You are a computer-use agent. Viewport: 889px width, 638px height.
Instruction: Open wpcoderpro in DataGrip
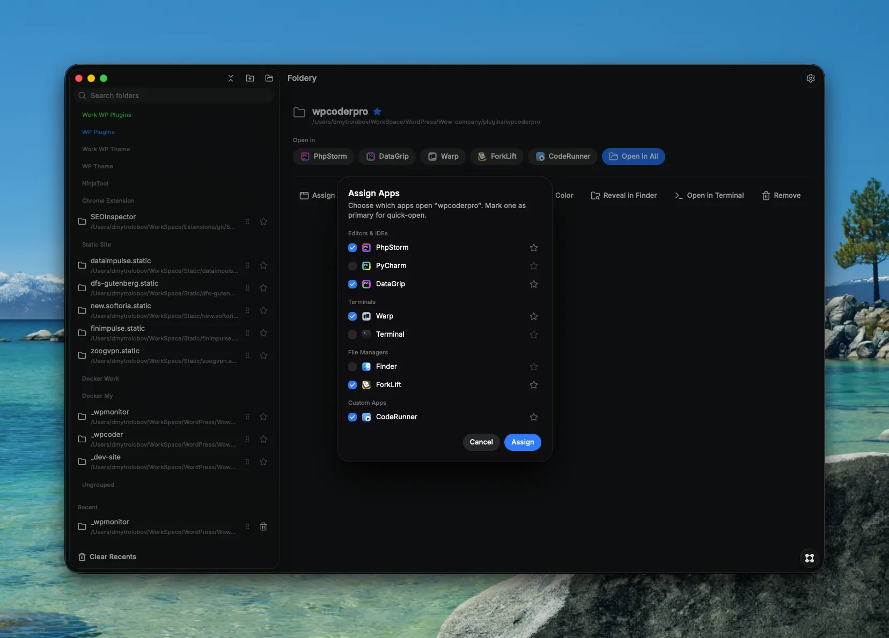(x=387, y=157)
